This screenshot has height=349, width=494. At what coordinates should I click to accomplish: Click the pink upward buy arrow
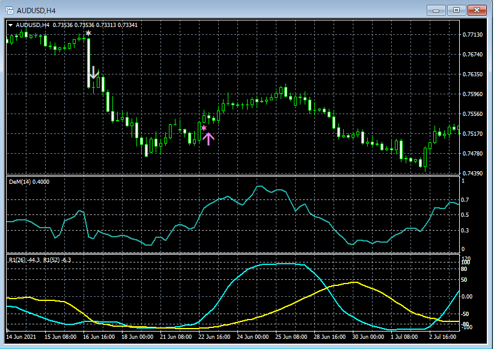click(208, 139)
